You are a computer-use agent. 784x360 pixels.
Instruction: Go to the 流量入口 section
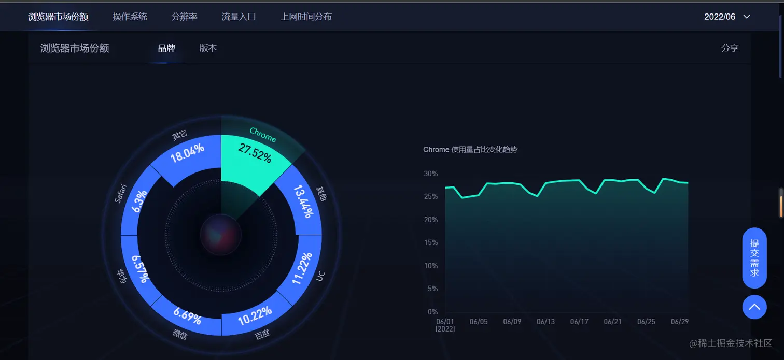click(239, 17)
